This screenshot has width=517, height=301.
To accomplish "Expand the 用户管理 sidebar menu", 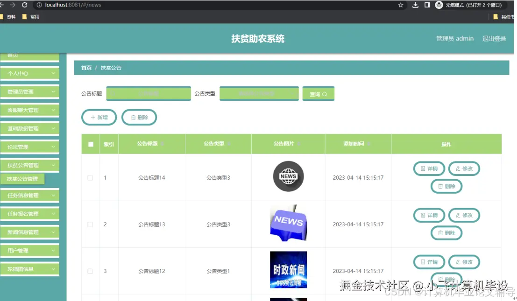I will pos(30,251).
